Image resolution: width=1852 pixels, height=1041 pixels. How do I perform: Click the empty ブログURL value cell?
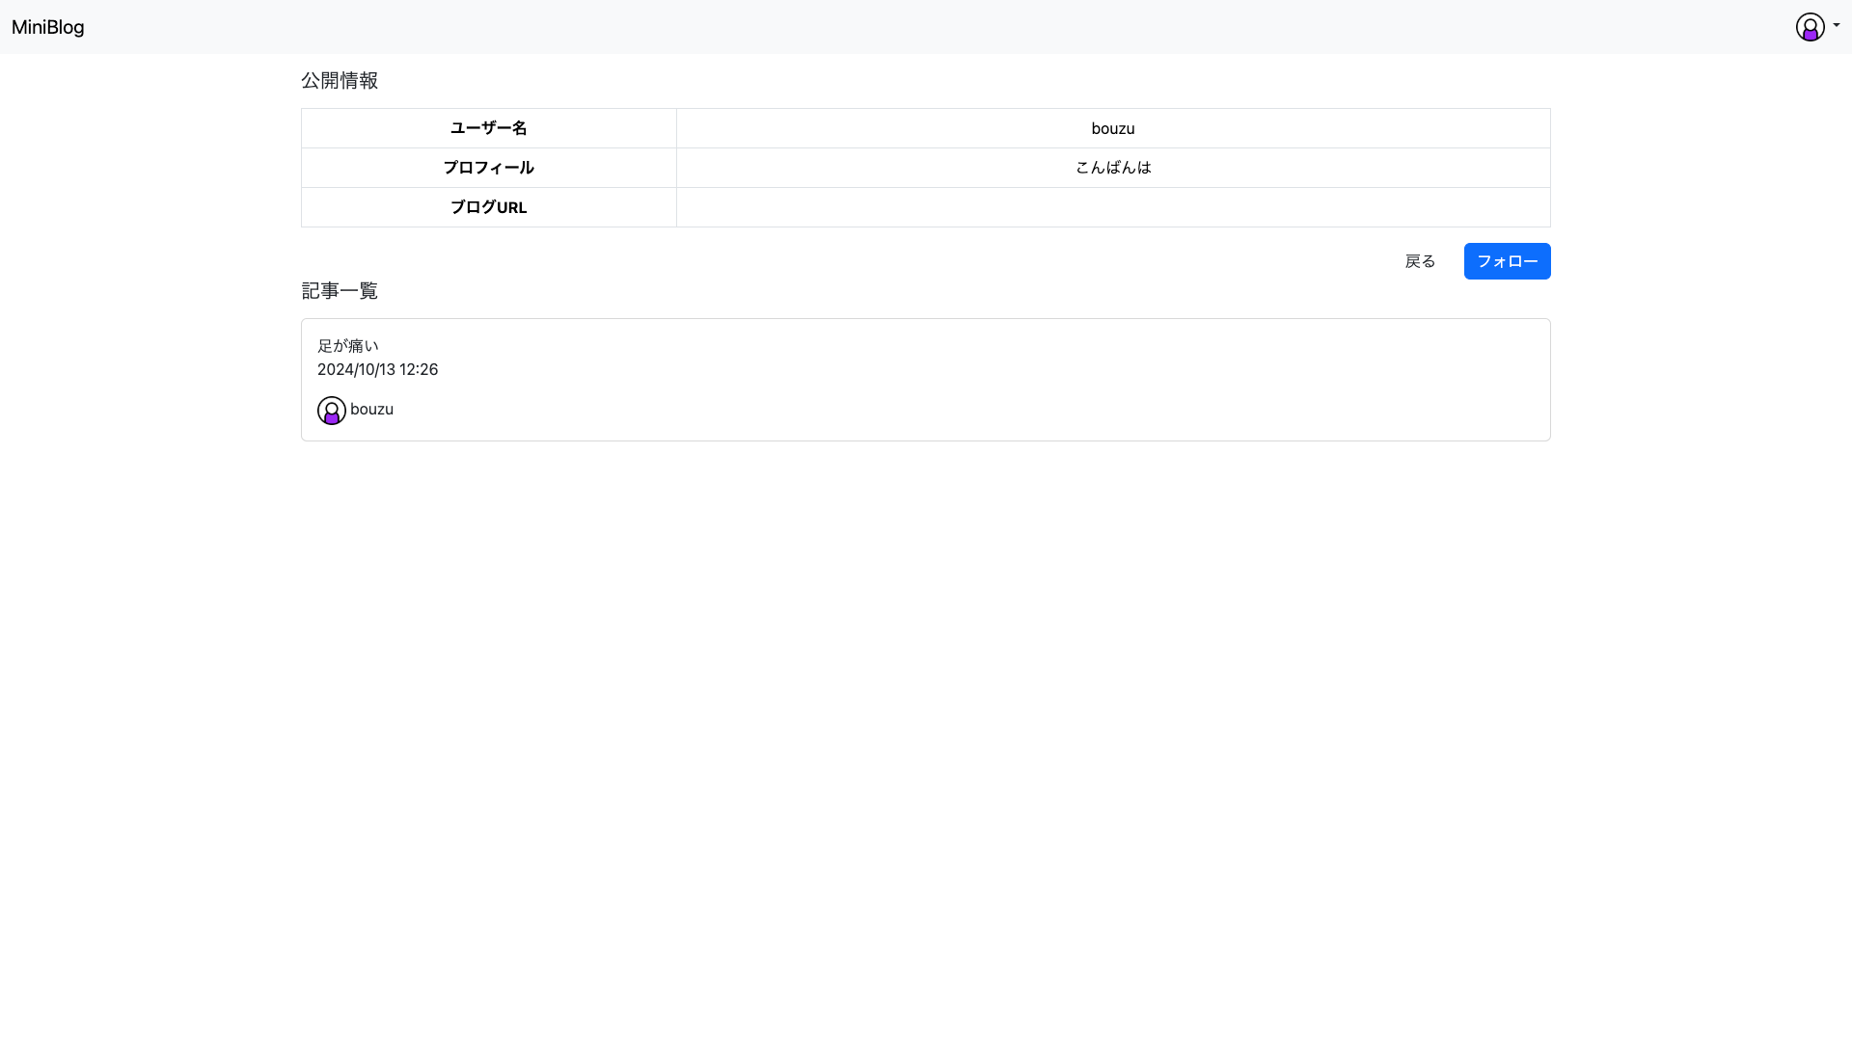tap(1112, 207)
